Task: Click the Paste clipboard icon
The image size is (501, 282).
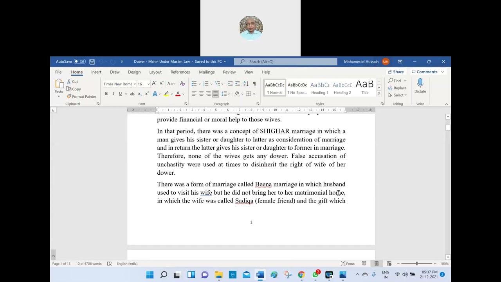Action: (59, 84)
